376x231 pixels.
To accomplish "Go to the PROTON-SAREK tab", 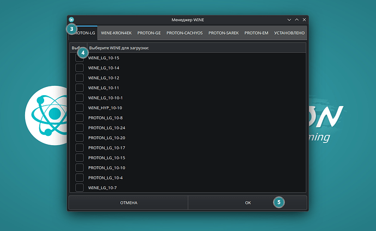I will pos(223,33).
